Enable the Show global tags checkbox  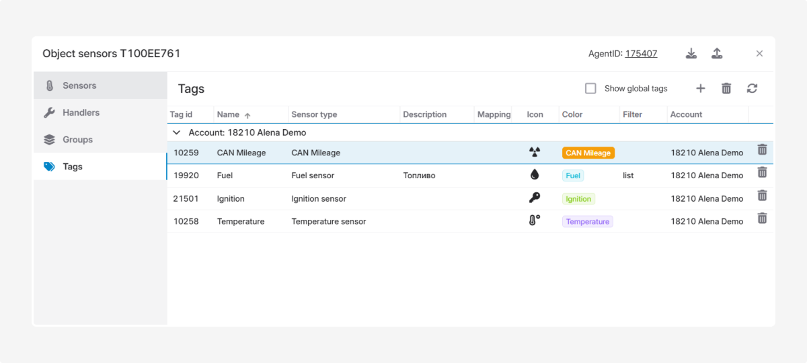pos(590,89)
